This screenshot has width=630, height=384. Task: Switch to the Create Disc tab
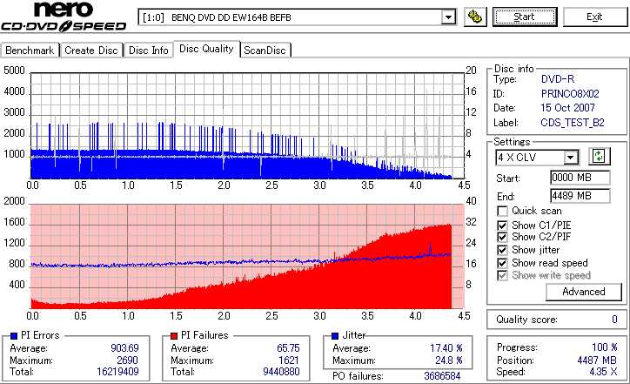point(91,51)
